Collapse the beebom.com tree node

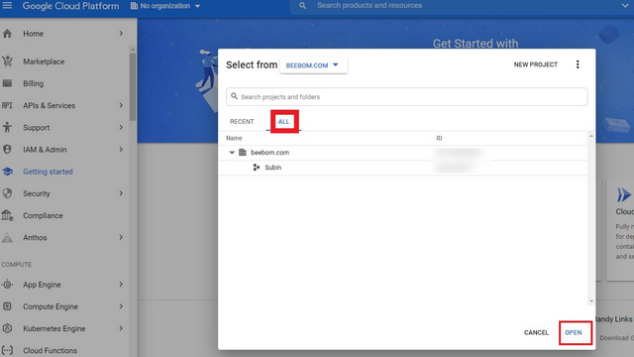pyautogui.click(x=232, y=153)
